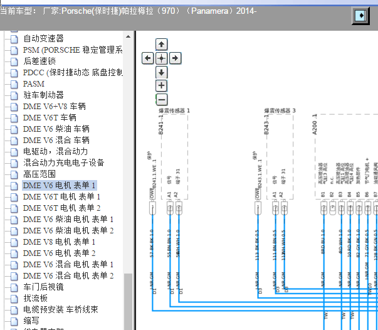Select 车门后视镜 entry
This screenshot has width=378, height=330.
[x=43, y=287]
